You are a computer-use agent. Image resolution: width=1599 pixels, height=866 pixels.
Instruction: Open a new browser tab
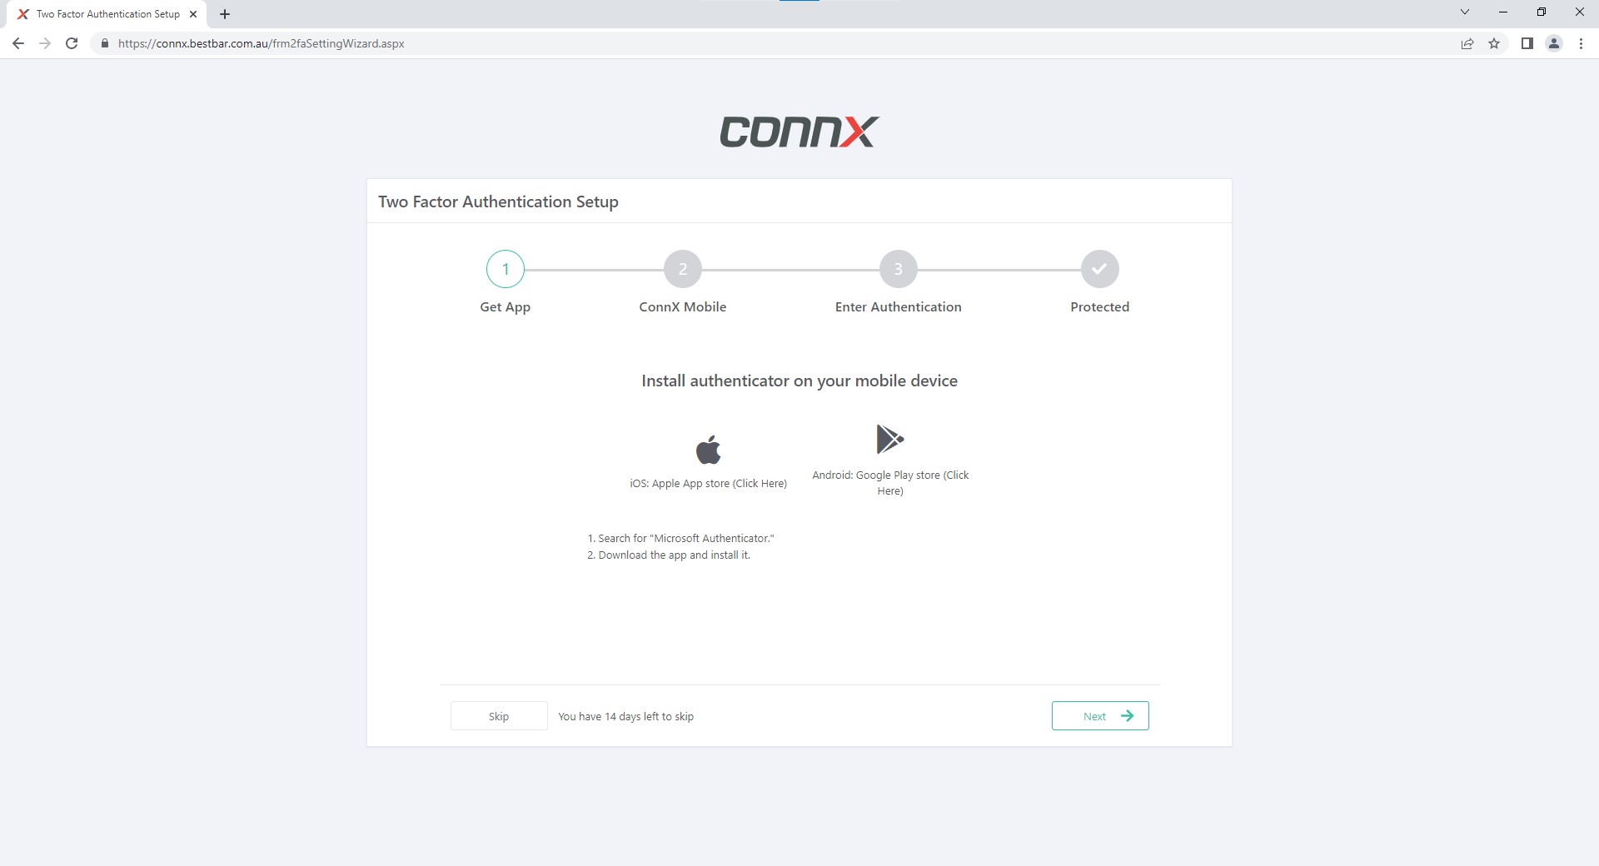click(x=225, y=14)
